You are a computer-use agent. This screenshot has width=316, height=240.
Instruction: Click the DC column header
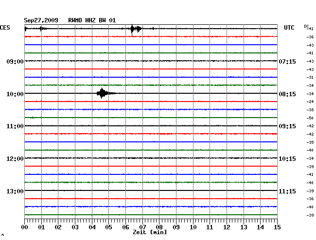tap(306, 26)
